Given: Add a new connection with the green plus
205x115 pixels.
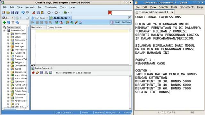Looking at the screenshot, I should coord(4,22).
